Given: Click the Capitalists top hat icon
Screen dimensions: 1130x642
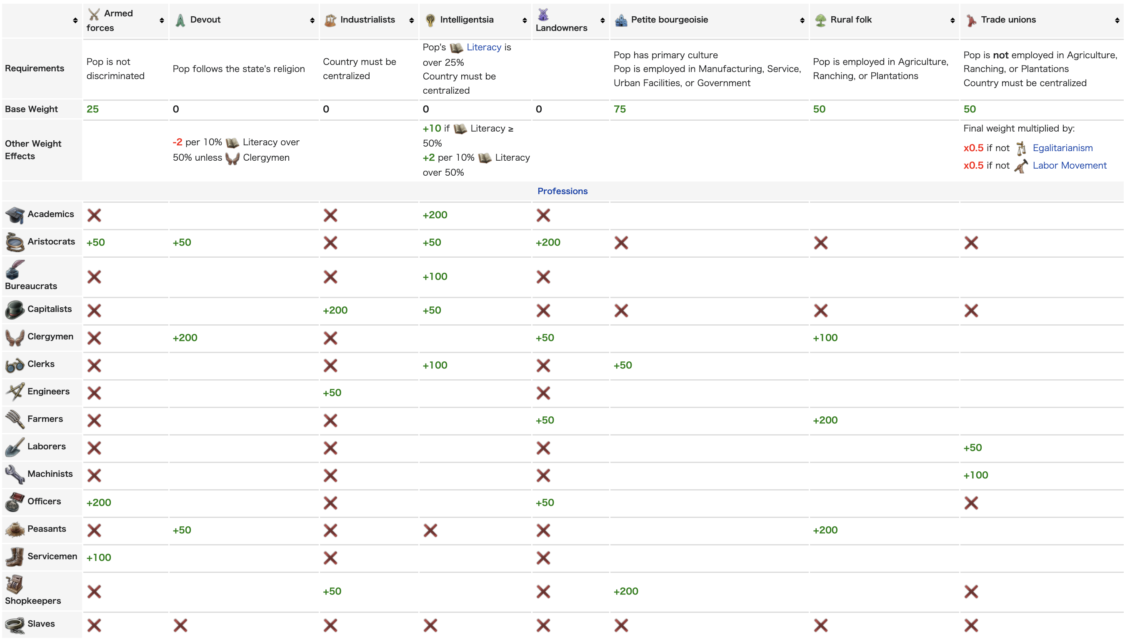Looking at the screenshot, I should point(15,310).
